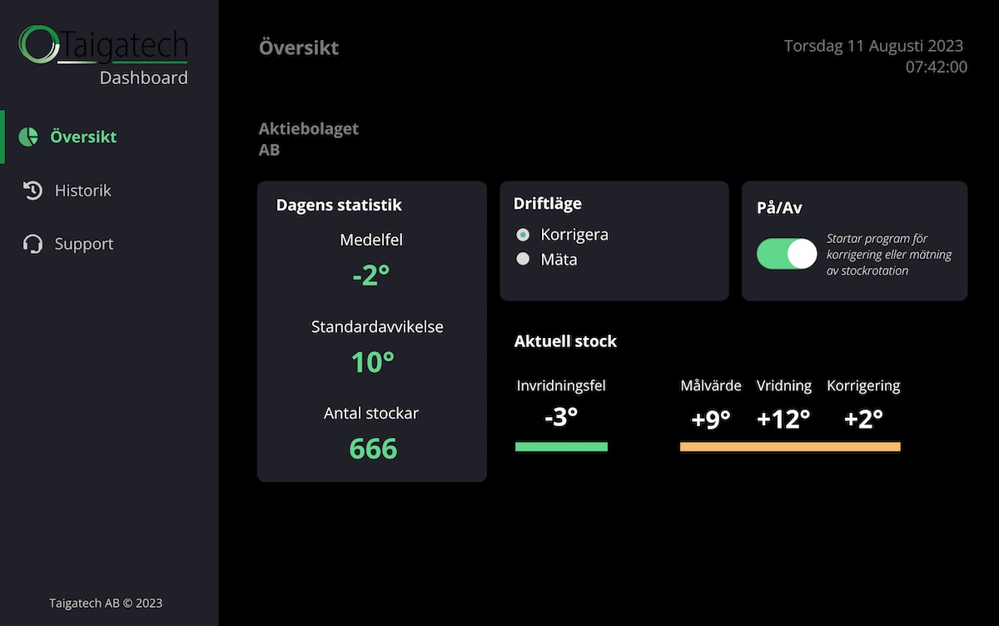
Task: Click the Support headset icon
Action: click(32, 244)
